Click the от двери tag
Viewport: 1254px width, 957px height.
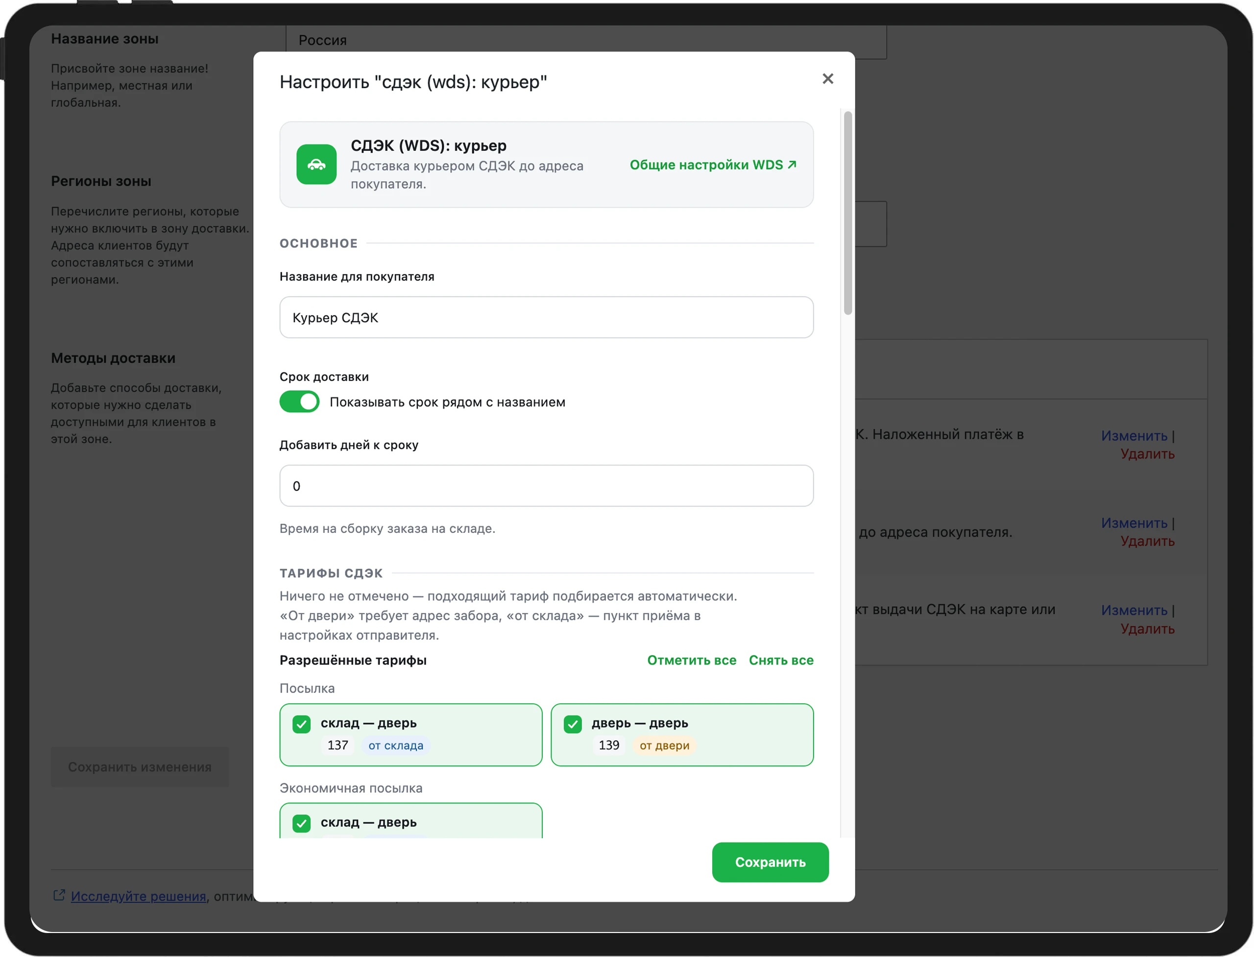[x=664, y=745]
